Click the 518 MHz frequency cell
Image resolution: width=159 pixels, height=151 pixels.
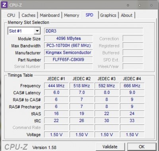tap(81, 86)
